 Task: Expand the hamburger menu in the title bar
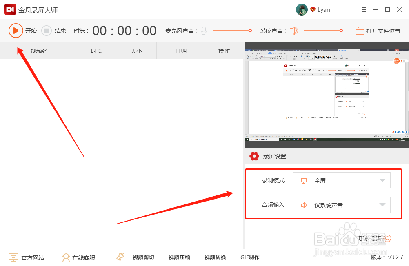(364, 9)
